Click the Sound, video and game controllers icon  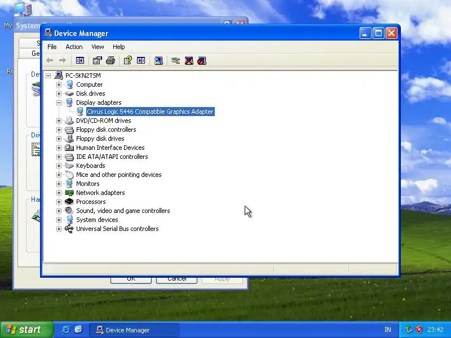click(x=69, y=211)
